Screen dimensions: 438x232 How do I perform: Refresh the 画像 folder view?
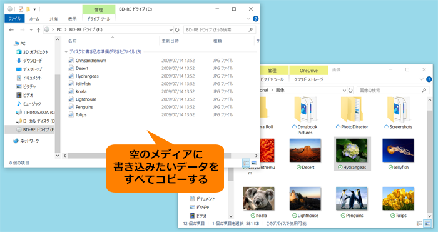[350, 90]
